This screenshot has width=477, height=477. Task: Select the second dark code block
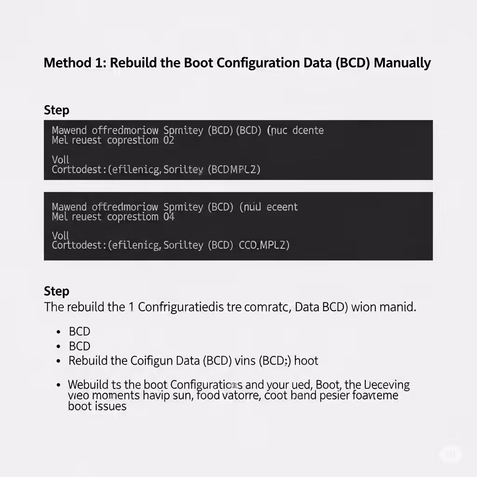tap(238, 226)
